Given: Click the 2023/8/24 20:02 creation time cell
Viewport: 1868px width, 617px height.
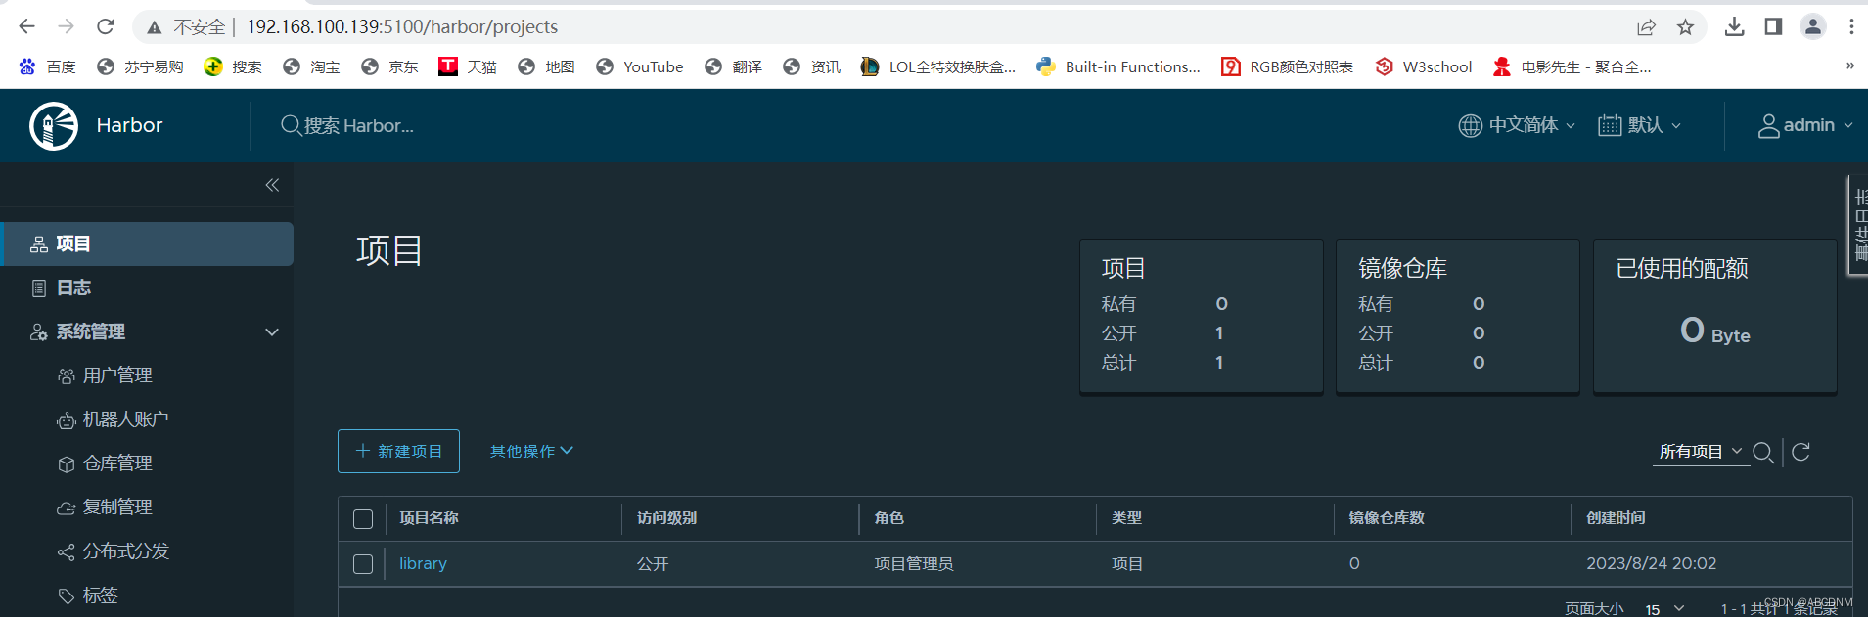Looking at the screenshot, I should click(1651, 563).
